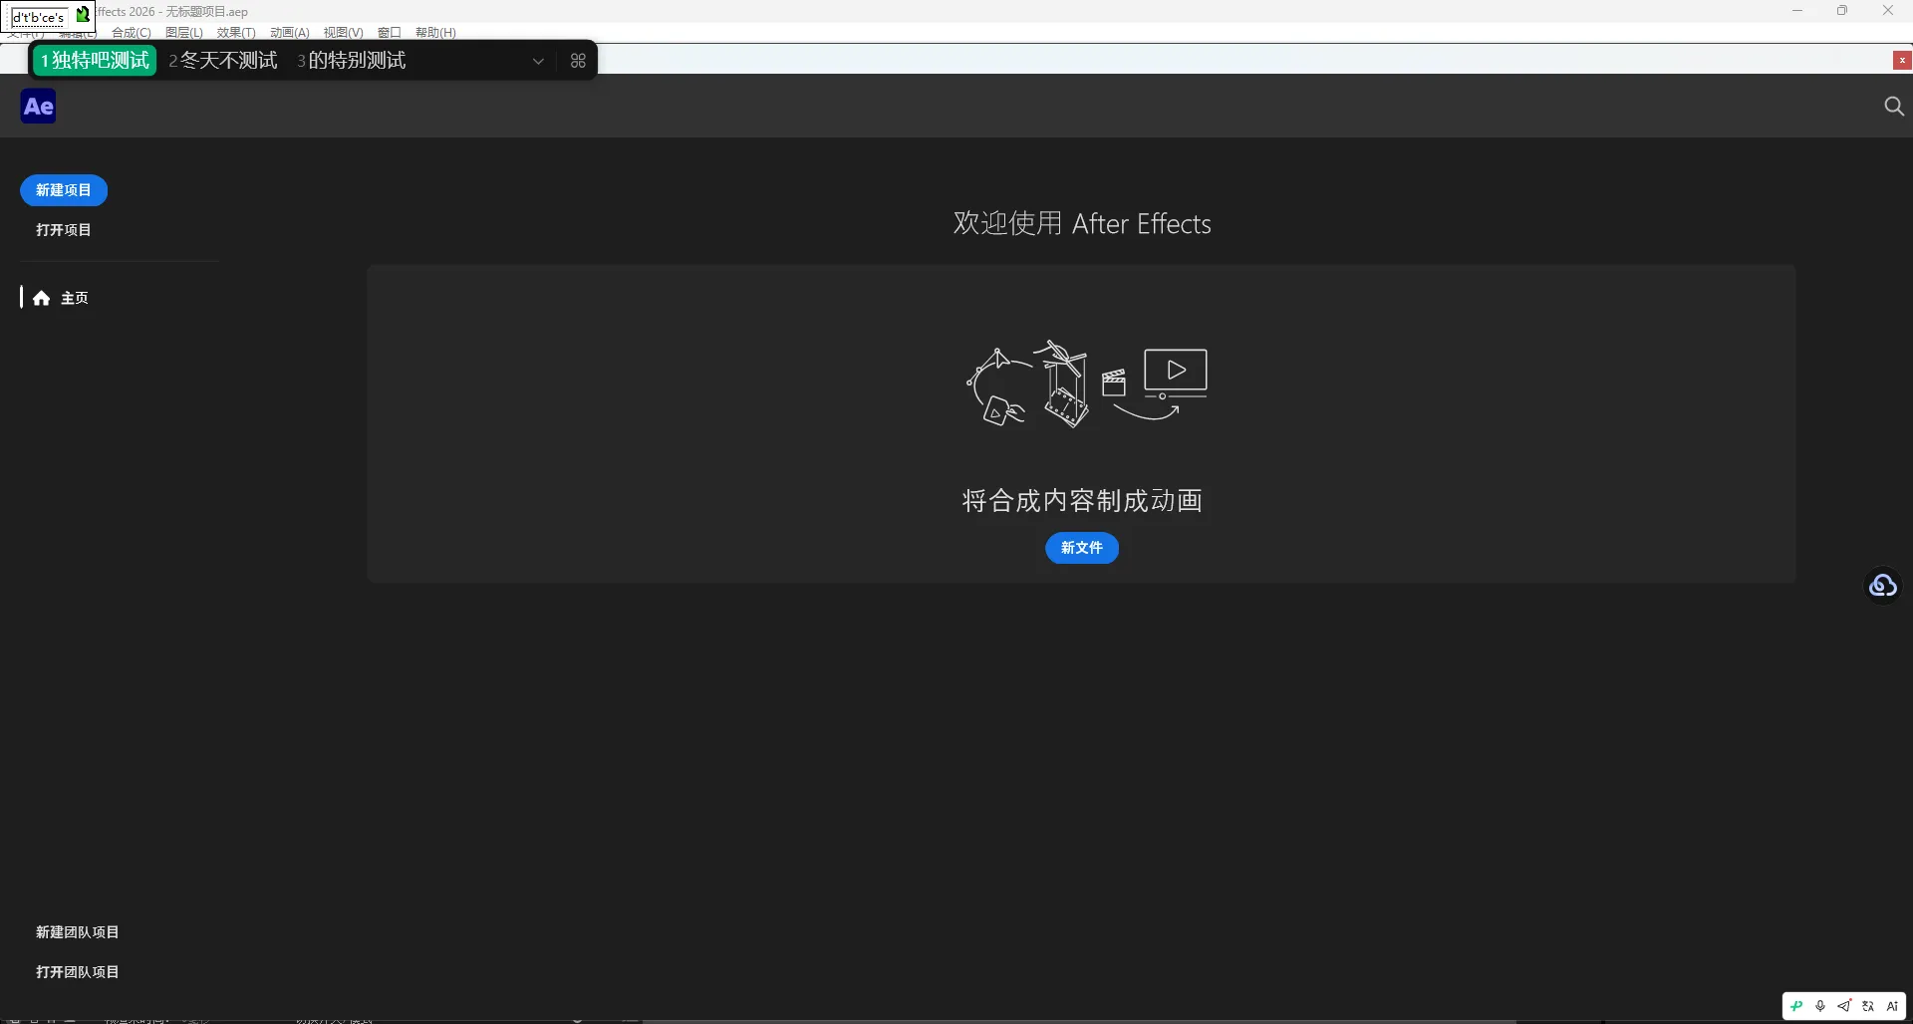Click the paper plane icon with red dot

(x=1844, y=1006)
